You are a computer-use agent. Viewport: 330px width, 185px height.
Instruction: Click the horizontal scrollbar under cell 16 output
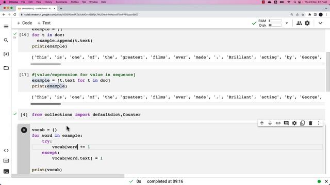46,64
